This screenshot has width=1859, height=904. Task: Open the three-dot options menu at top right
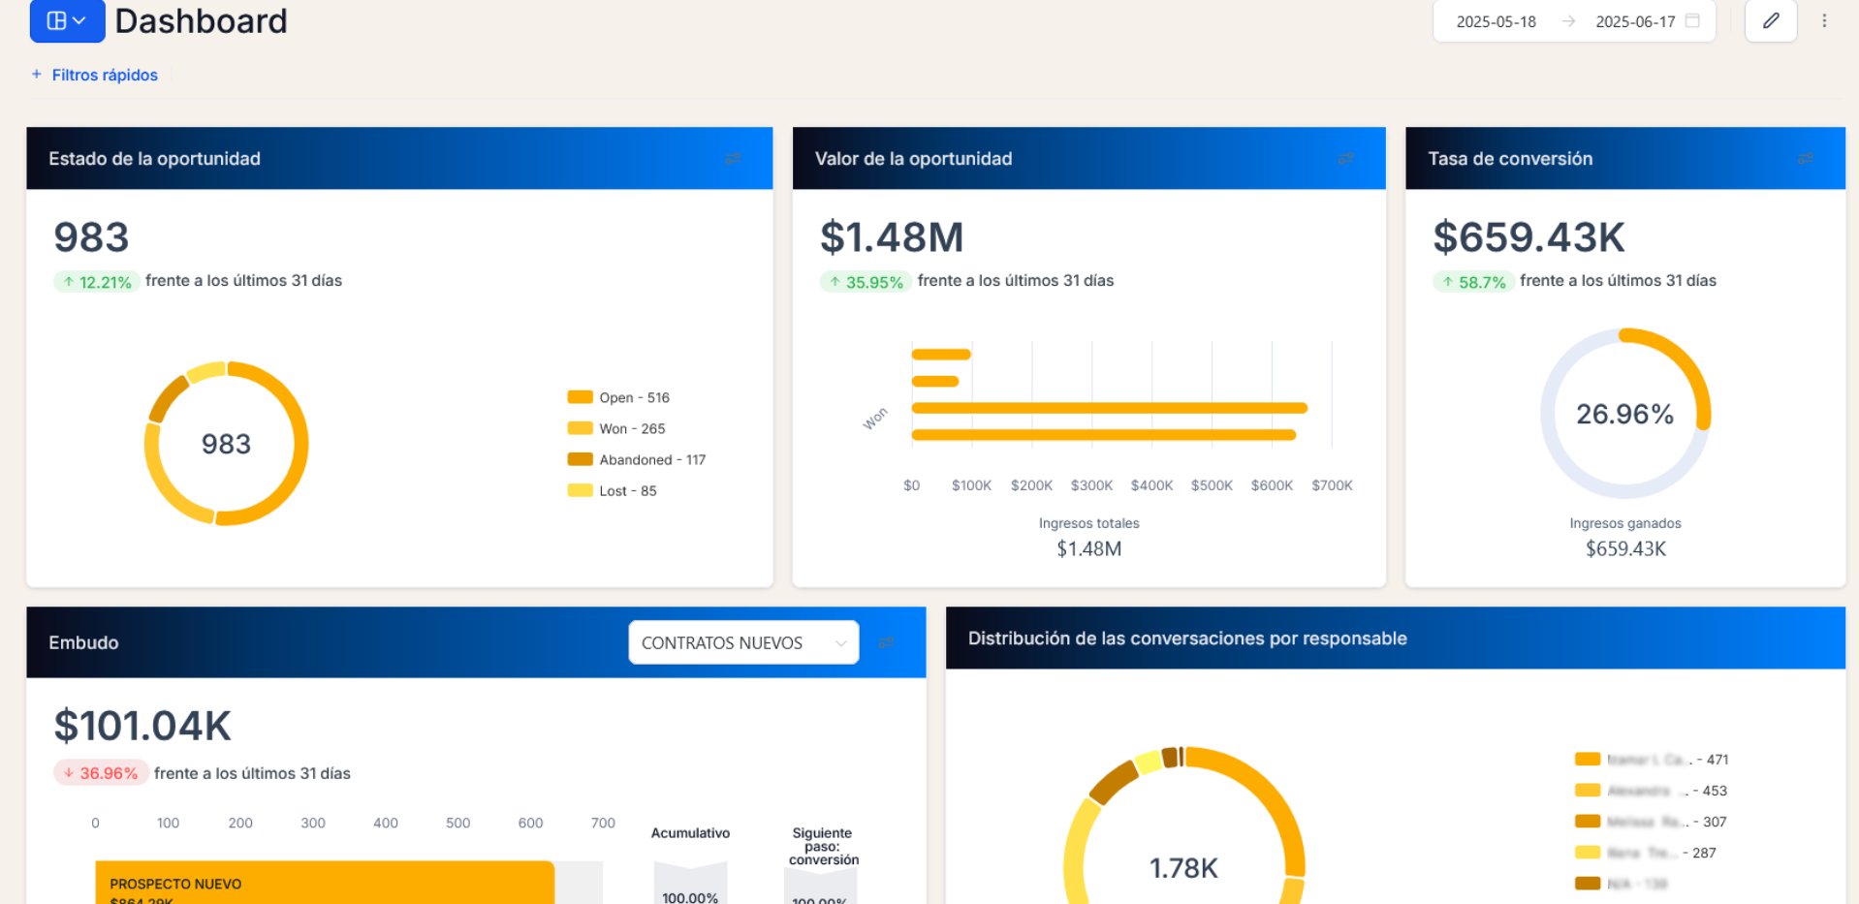[1825, 20]
